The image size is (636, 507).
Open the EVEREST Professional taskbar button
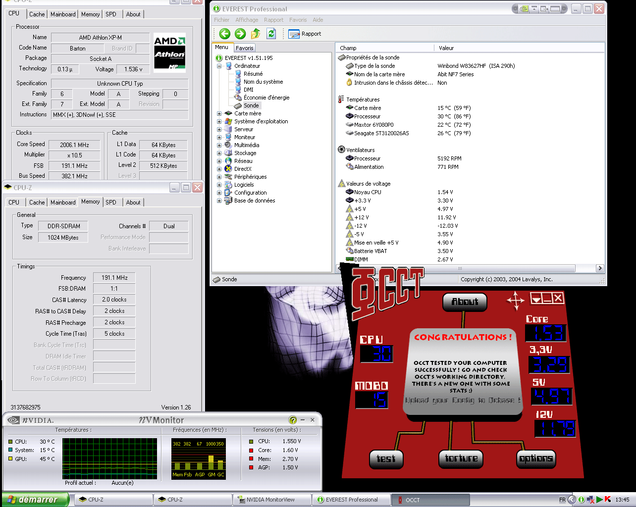tap(351, 500)
